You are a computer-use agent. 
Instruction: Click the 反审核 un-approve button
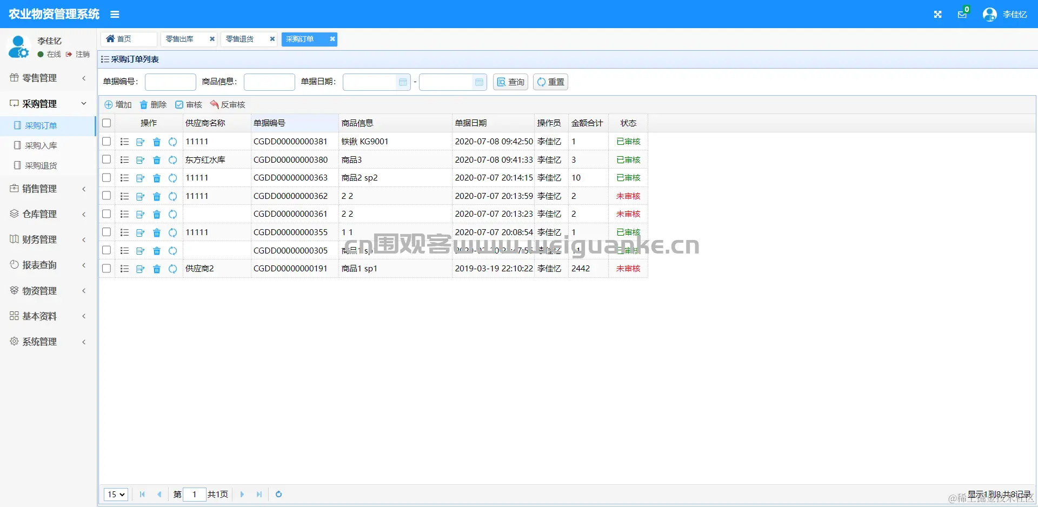click(x=228, y=105)
